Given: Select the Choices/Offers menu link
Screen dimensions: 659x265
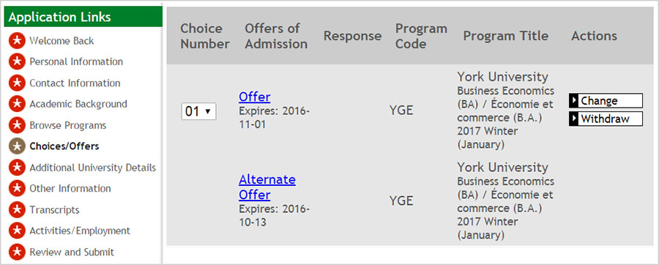Looking at the screenshot, I should [x=64, y=146].
